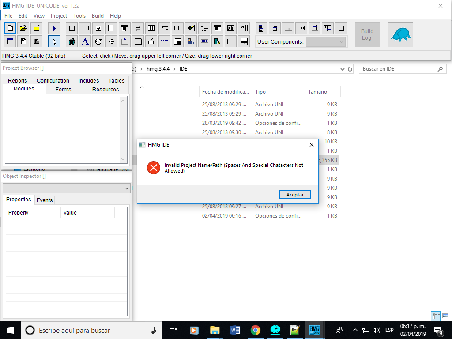Select the DatePicker control tool

pos(218,28)
